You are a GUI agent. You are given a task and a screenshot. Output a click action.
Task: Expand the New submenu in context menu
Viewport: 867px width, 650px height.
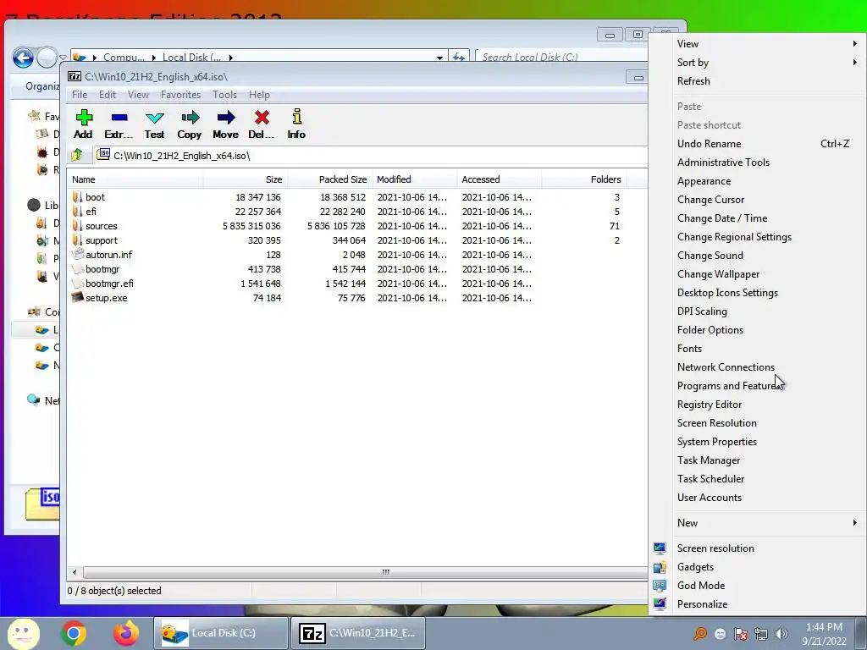coord(854,522)
